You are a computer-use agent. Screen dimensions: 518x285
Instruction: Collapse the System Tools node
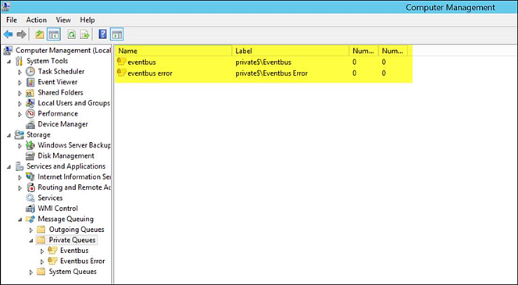click(9, 62)
